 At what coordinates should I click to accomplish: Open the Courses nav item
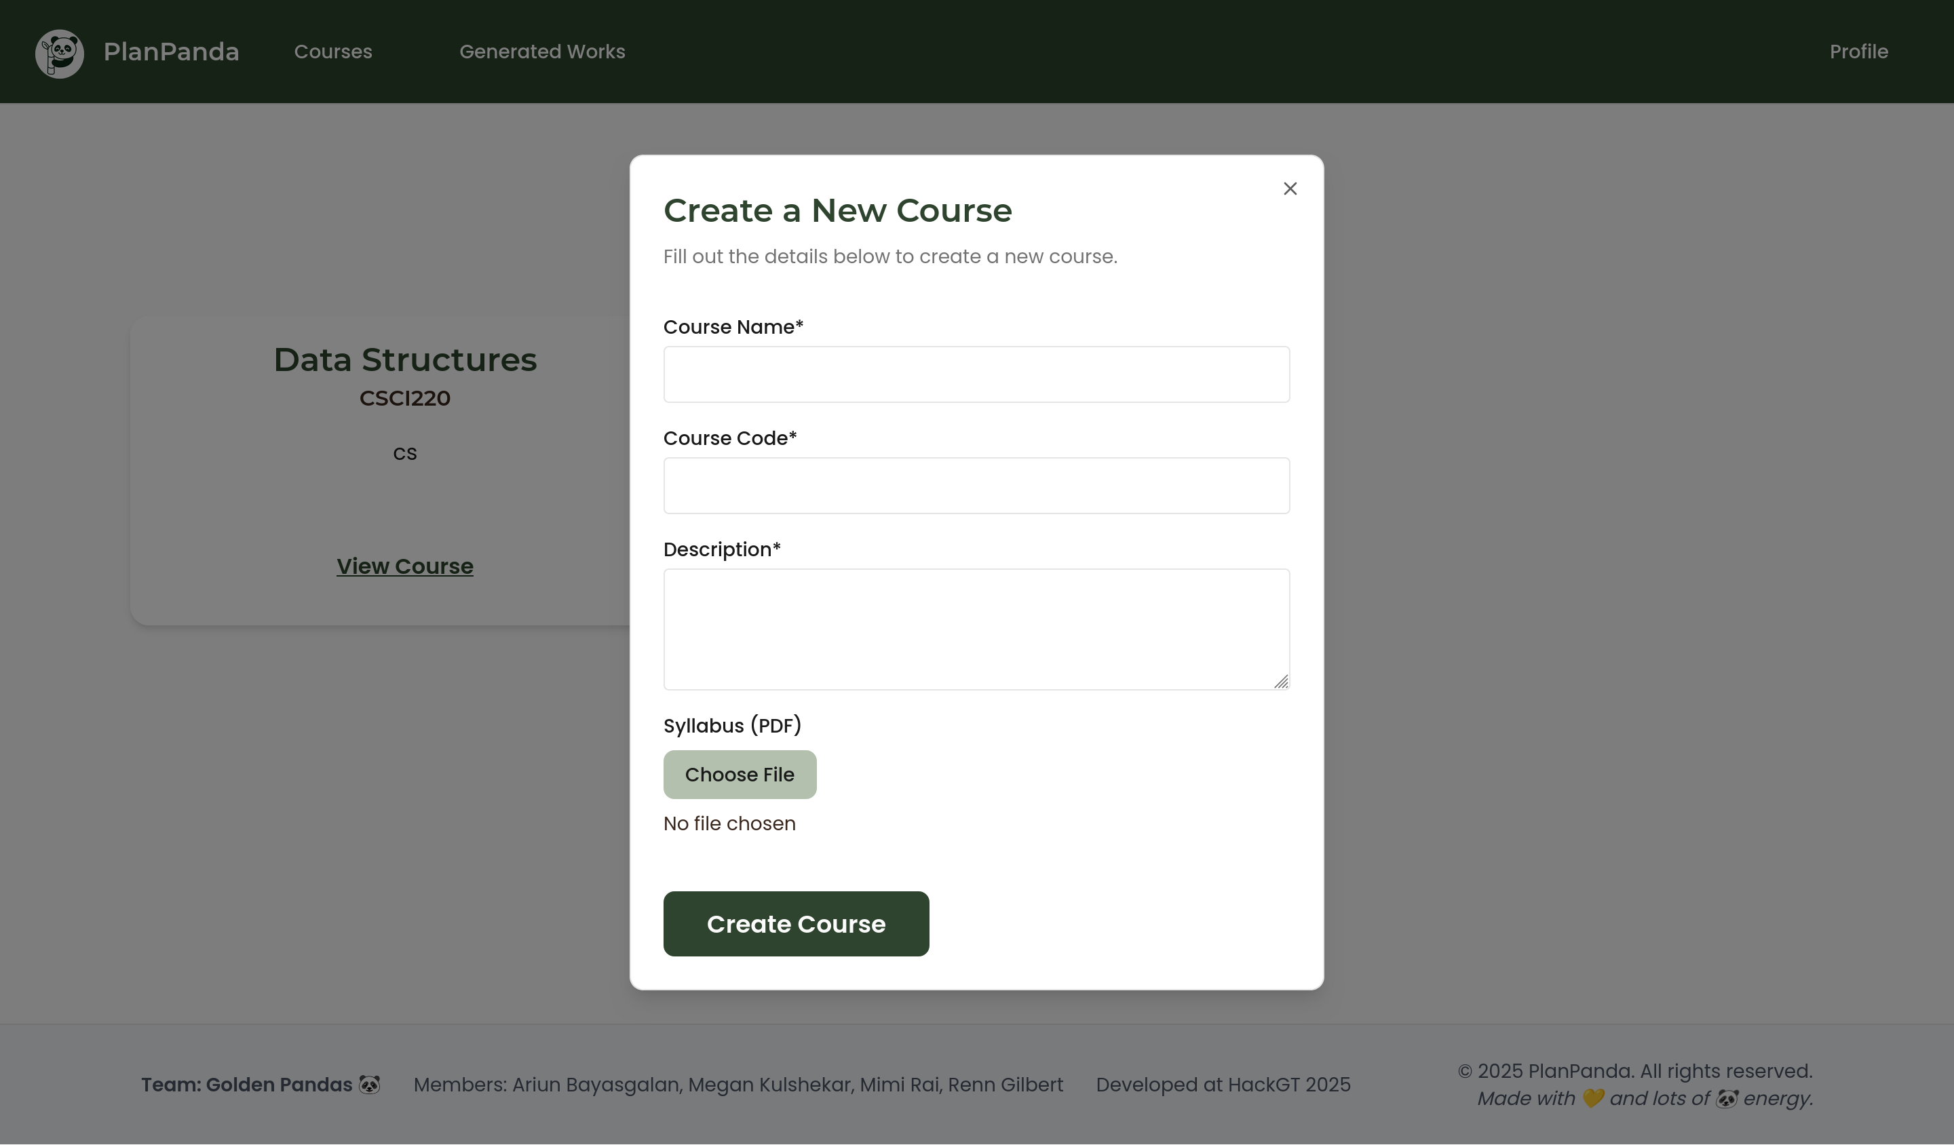click(x=332, y=52)
